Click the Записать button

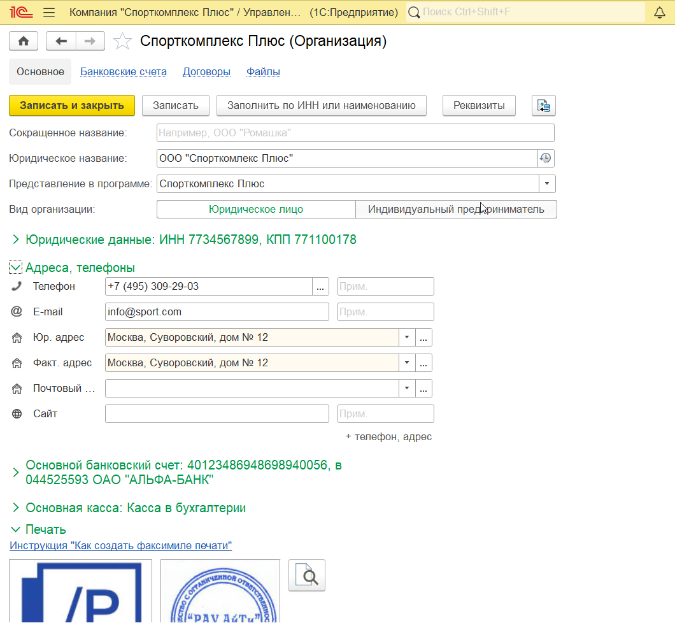(176, 106)
